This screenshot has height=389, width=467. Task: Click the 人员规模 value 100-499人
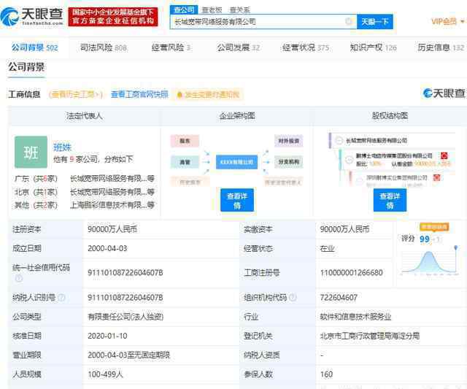coord(105,374)
